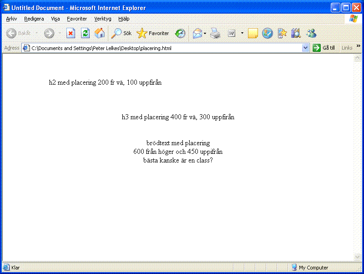Expand the Mail button dropdown arrow
Viewport: 364px width, 274px height.
205,33
